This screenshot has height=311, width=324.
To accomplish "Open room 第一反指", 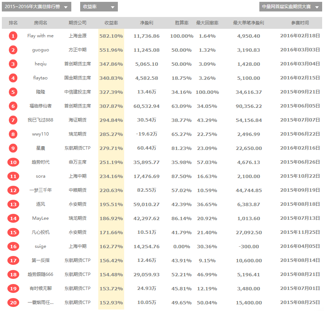I will click(x=41, y=260).
